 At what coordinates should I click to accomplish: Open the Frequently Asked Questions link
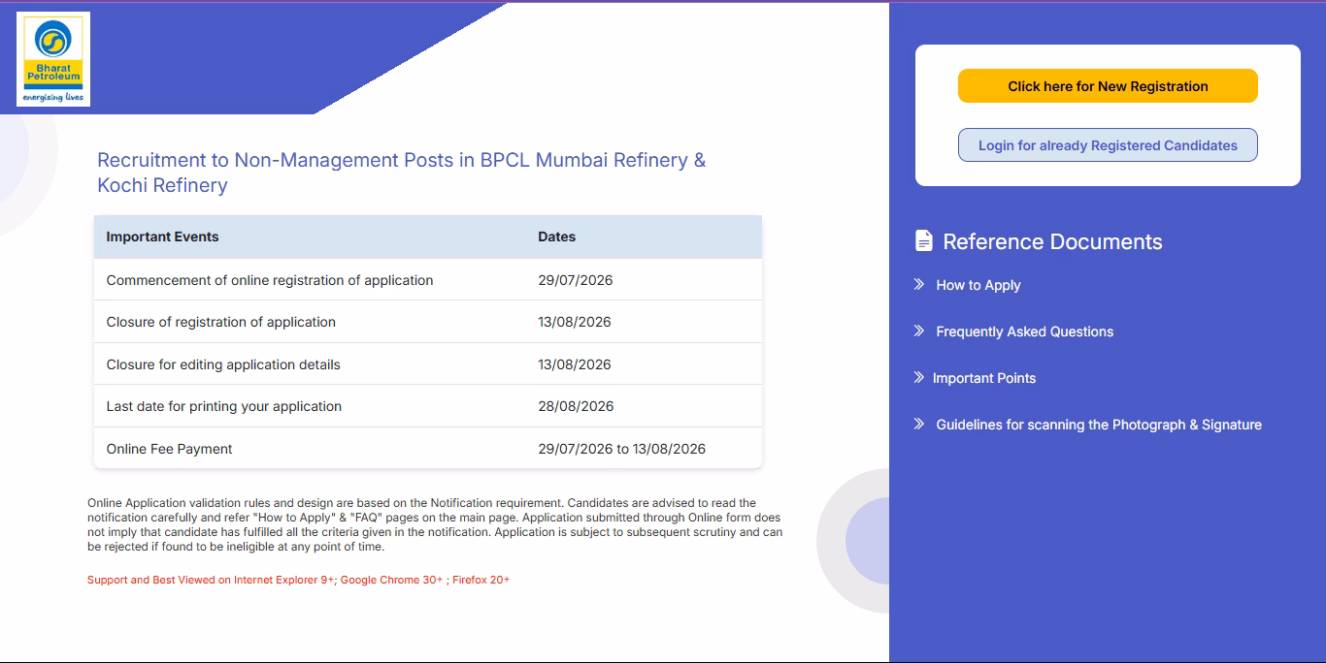(x=1025, y=331)
